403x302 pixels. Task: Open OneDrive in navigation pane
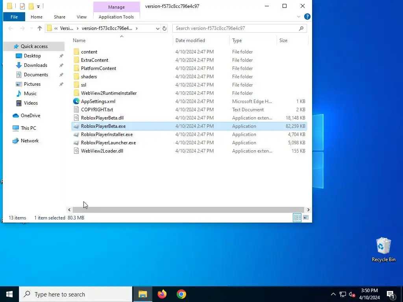pyautogui.click(x=30, y=116)
